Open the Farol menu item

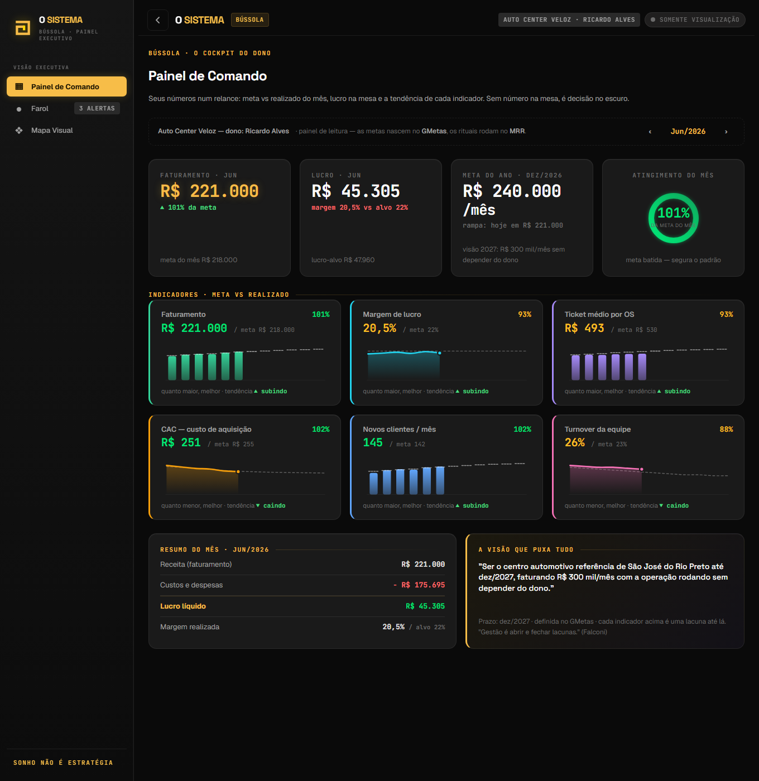coord(66,109)
